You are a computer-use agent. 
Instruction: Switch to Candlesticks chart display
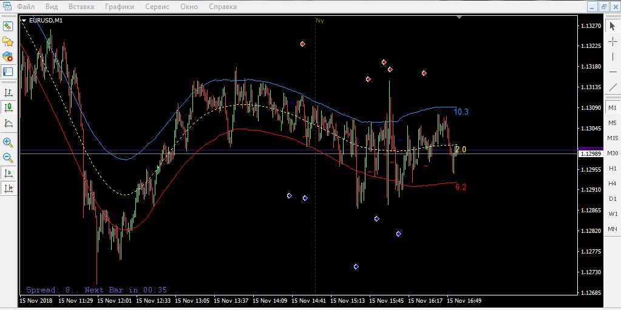coord(8,107)
